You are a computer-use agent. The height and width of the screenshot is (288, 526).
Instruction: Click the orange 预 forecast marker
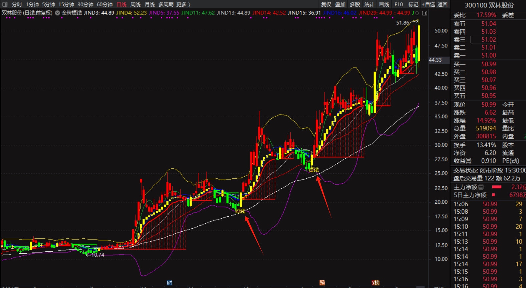tap(322, 283)
